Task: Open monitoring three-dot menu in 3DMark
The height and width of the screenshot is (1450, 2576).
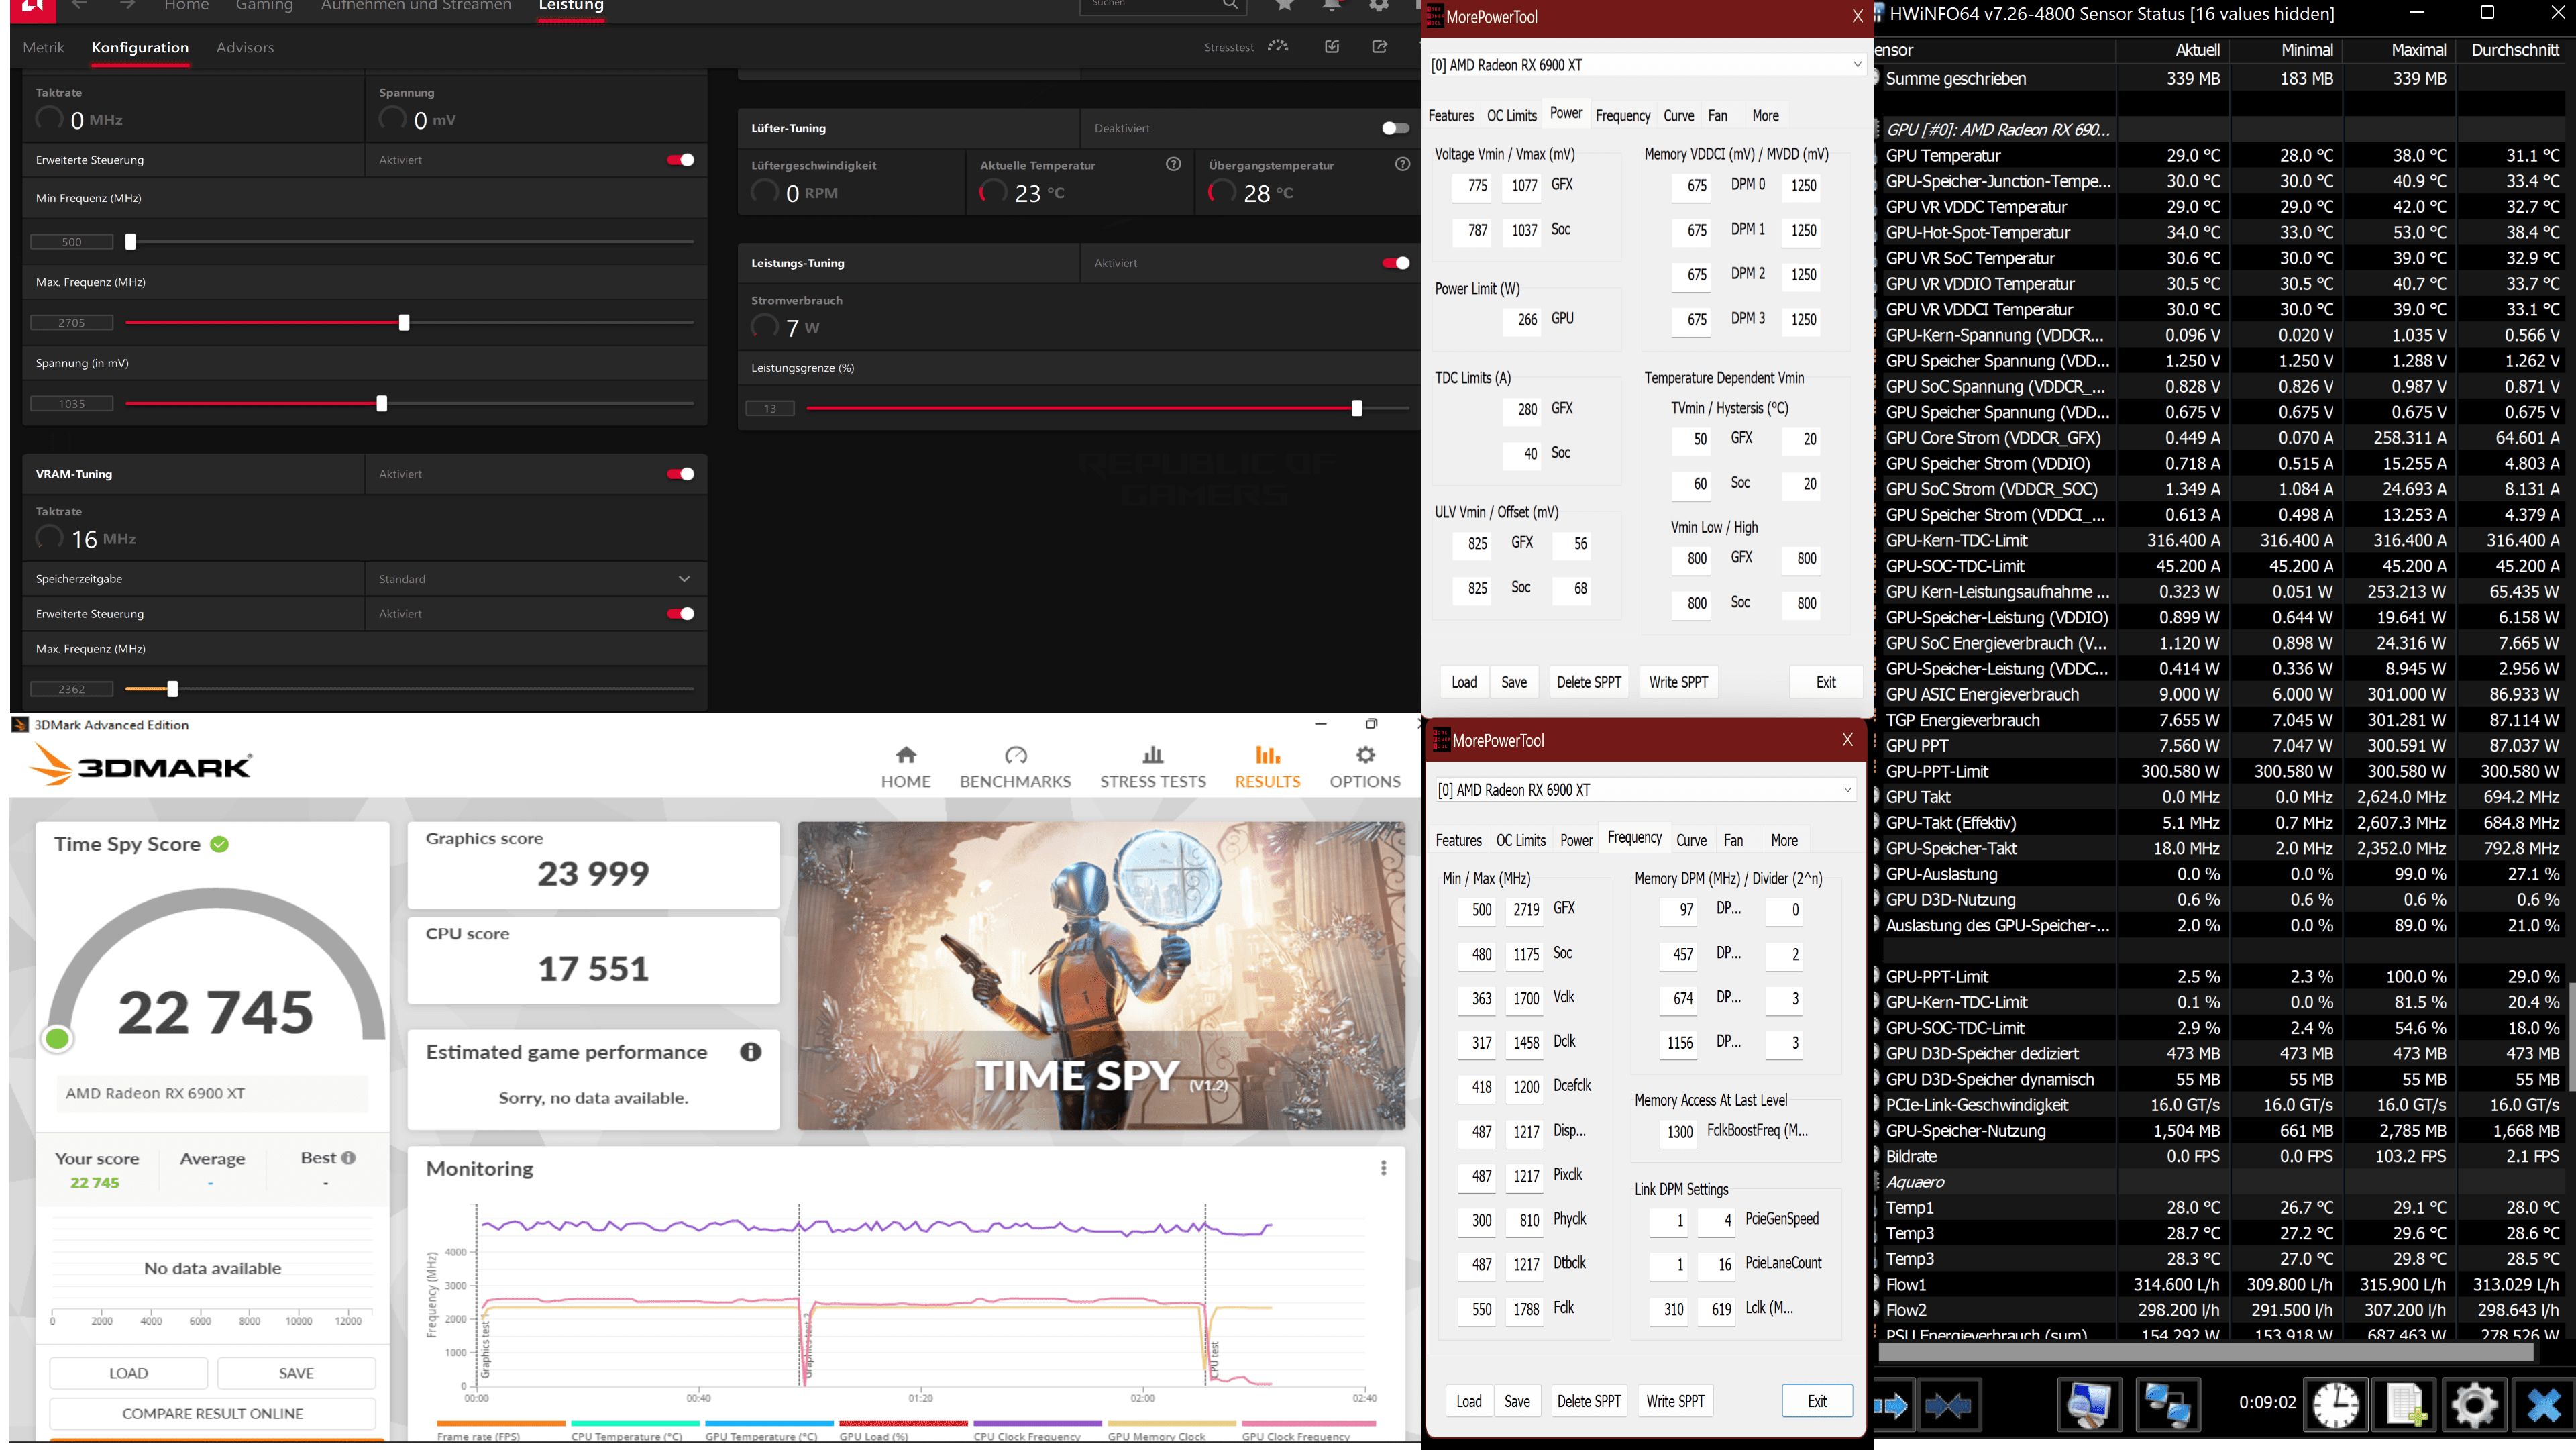Action: (x=1383, y=1168)
